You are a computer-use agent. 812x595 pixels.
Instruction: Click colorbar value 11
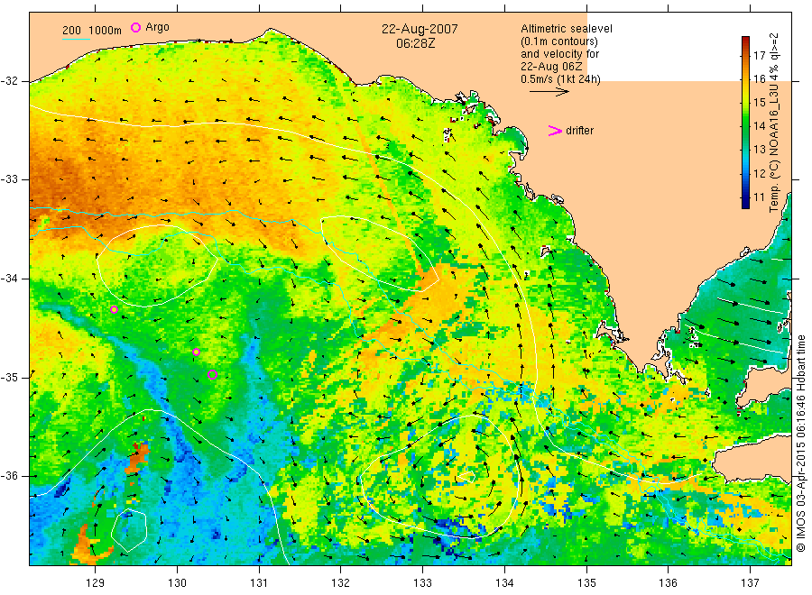pyautogui.click(x=759, y=197)
